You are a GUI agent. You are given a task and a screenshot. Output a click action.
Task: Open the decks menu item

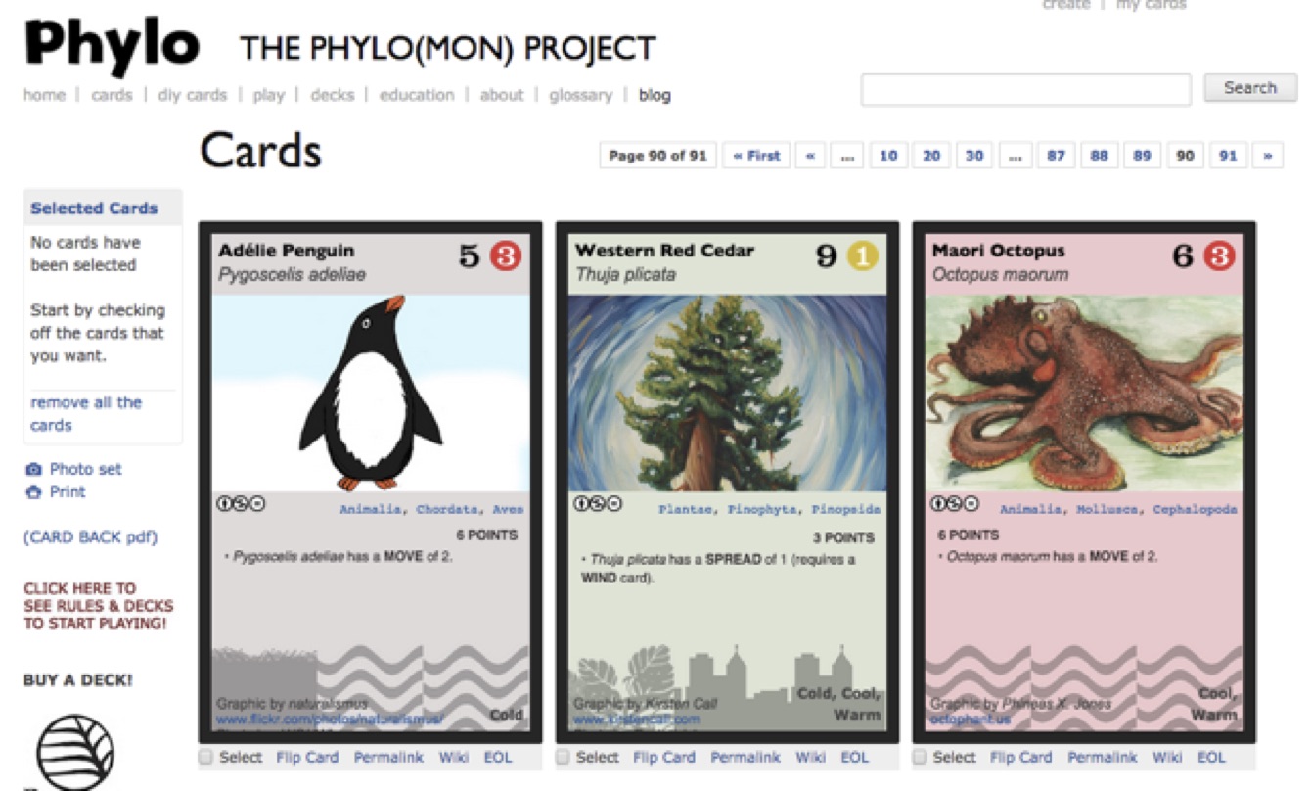pos(332,95)
